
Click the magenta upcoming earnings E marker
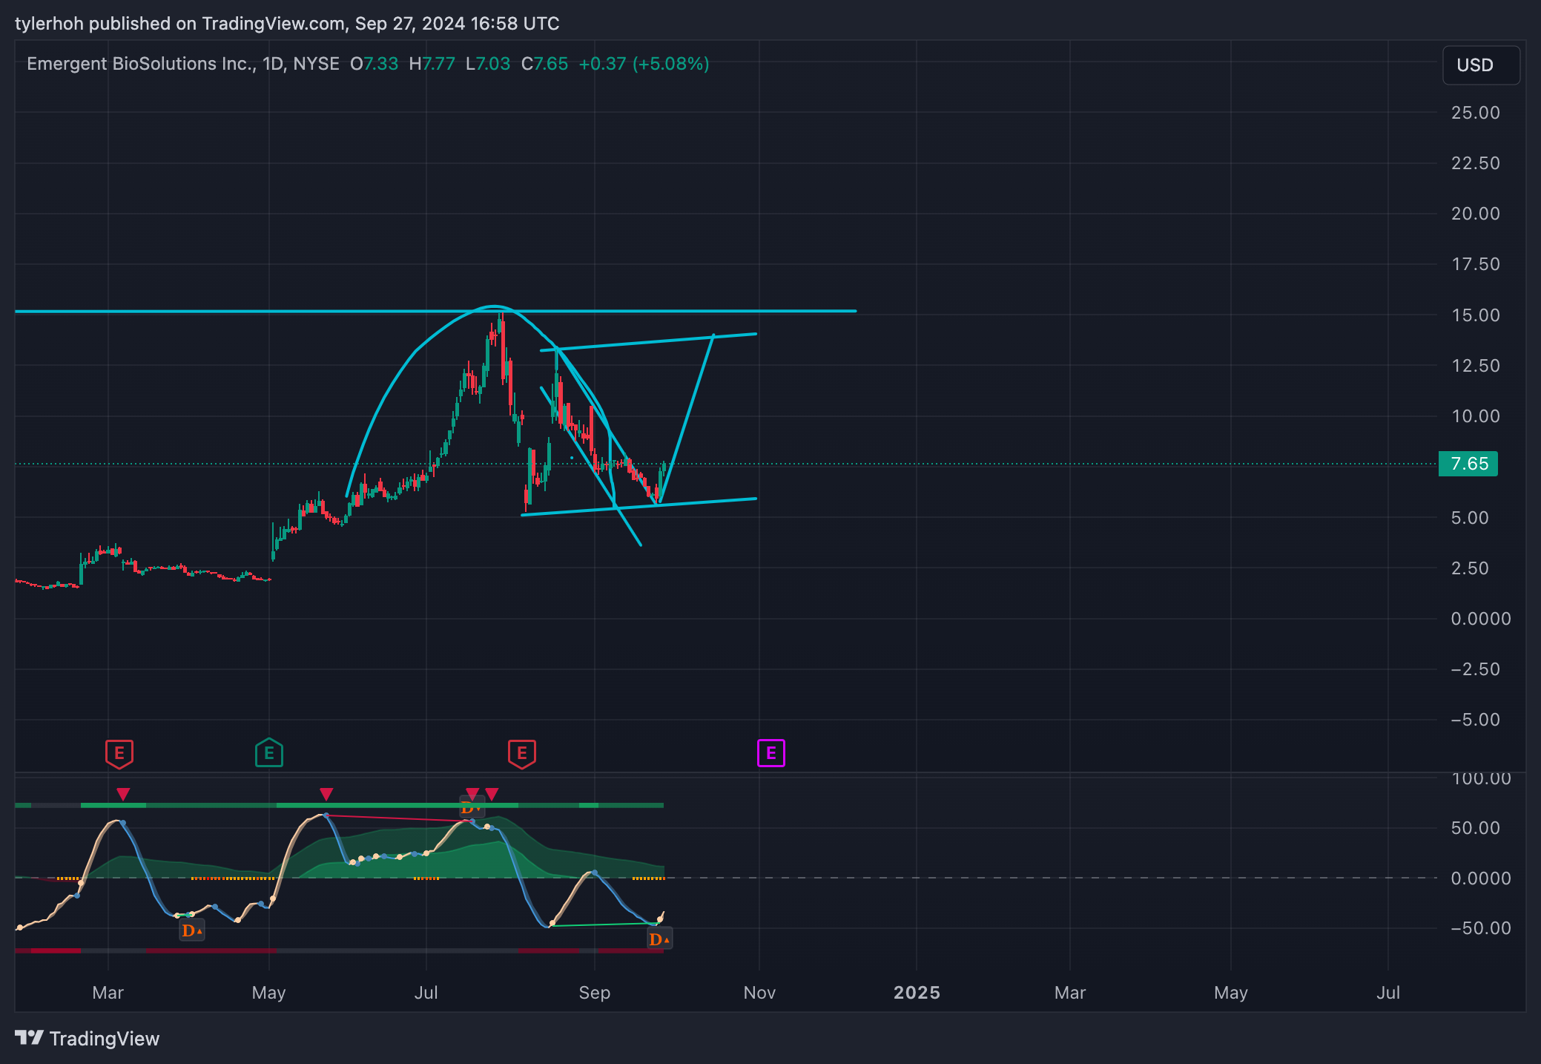click(x=771, y=753)
